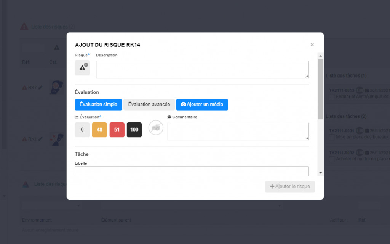The width and height of the screenshot is (390, 244).
Task: Toggle checkbox for Mise en place des bureaux
Action: point(332,137)
